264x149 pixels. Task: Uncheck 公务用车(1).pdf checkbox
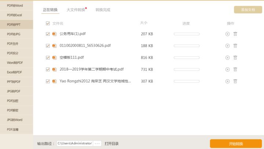(48, 34)
